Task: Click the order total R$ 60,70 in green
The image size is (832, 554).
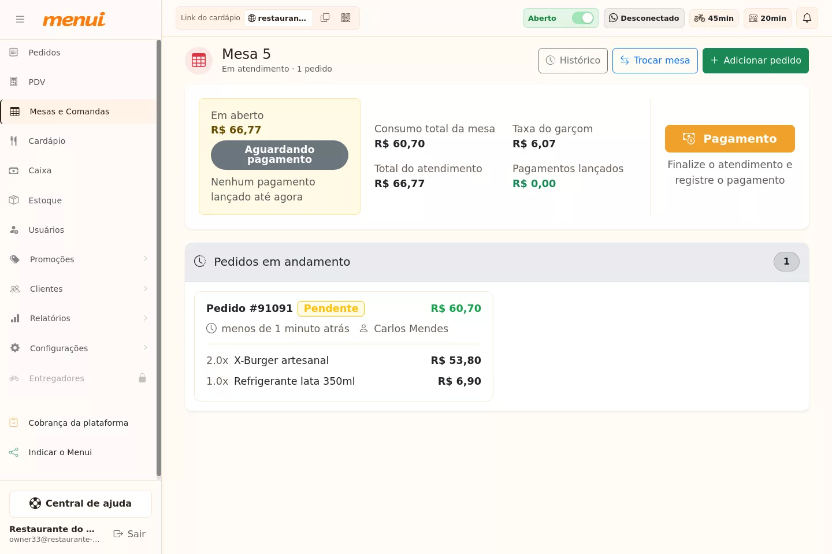Action: tap(456, 308)
